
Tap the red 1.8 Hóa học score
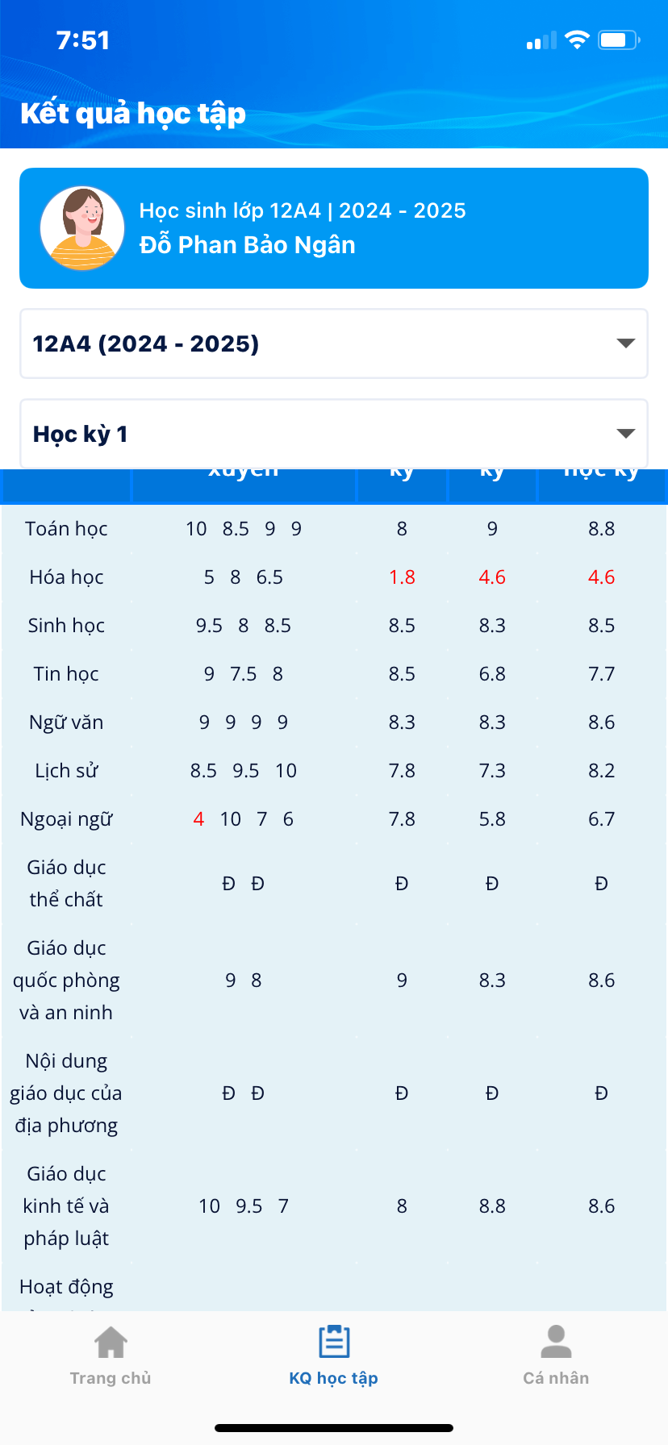[402, 577]
